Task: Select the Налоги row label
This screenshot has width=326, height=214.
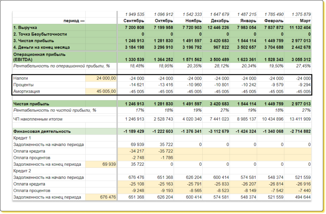Action: [x=21, y=78]
